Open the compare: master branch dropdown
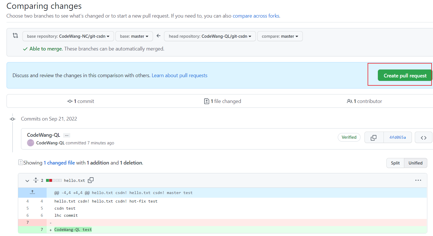The width and height of the screenshot is (433, 236). tap(280, 36)
